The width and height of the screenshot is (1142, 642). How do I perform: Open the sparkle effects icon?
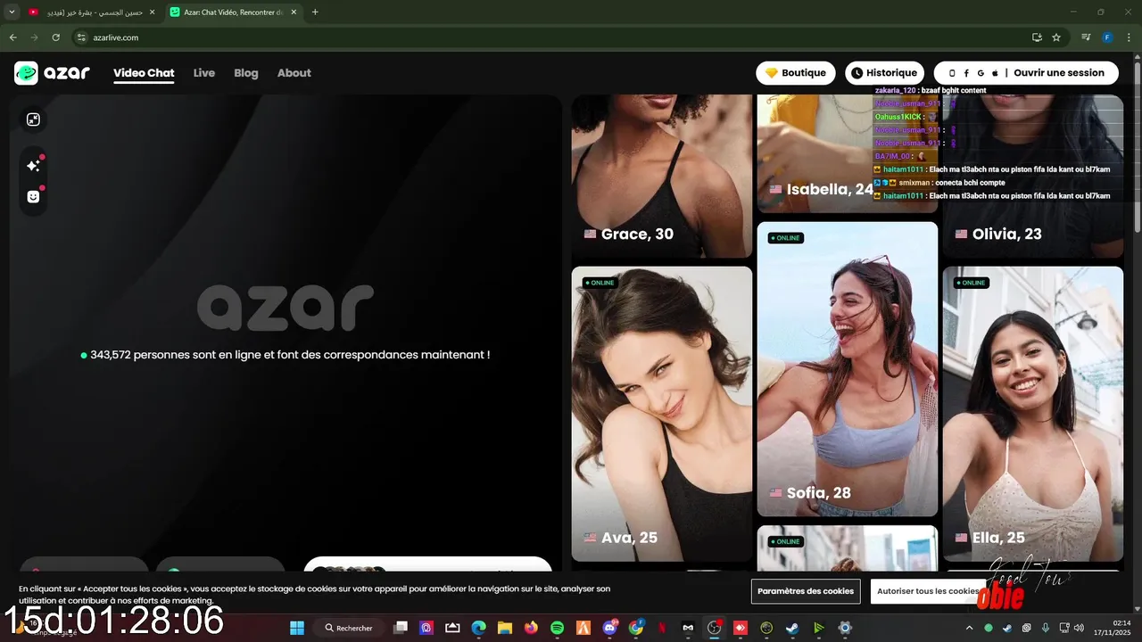tap(33, 166)
